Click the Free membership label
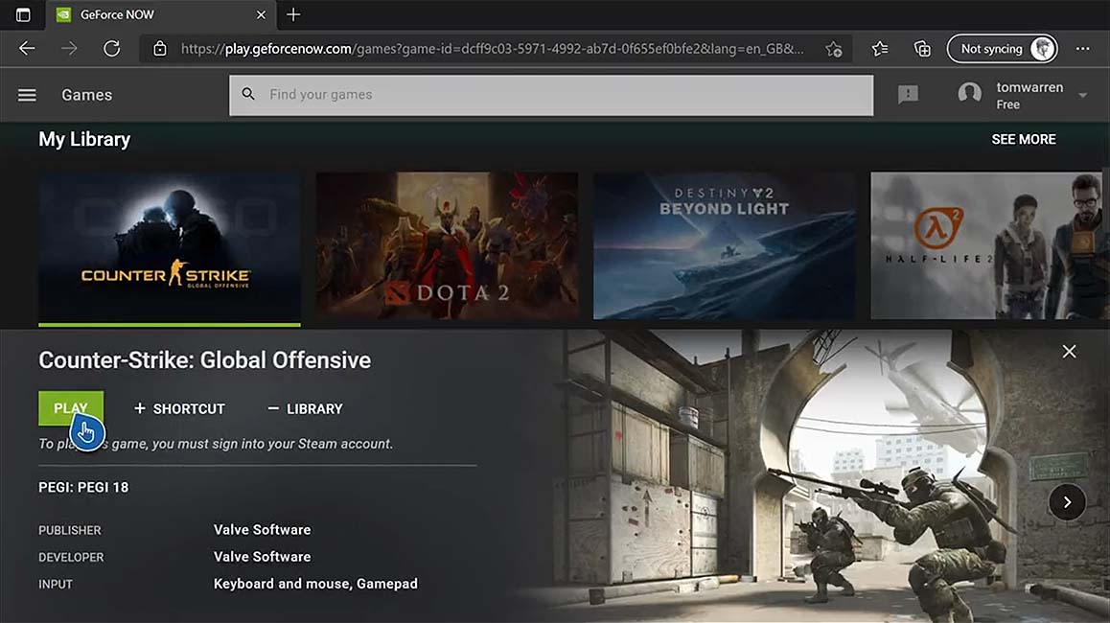Screen dimensions: 1110x623 [x=1008, y=104]
